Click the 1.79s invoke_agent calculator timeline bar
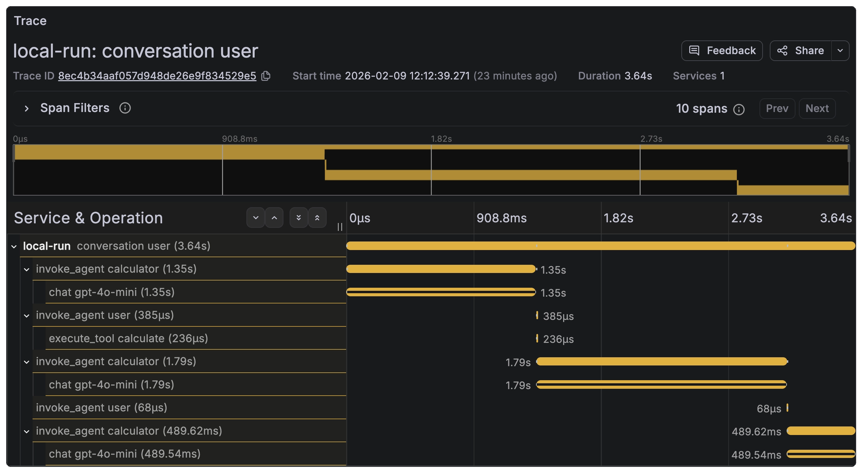 click(662, 361)
